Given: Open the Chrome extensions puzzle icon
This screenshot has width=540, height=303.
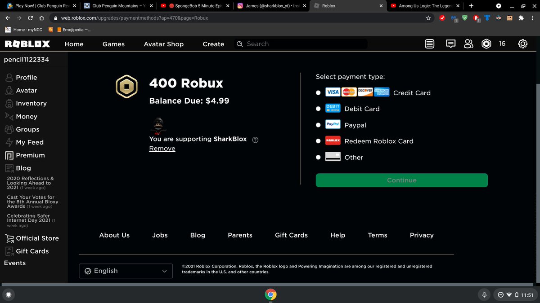Looking at the screenshot, I should pyautogui.click(x=521, y=18).
